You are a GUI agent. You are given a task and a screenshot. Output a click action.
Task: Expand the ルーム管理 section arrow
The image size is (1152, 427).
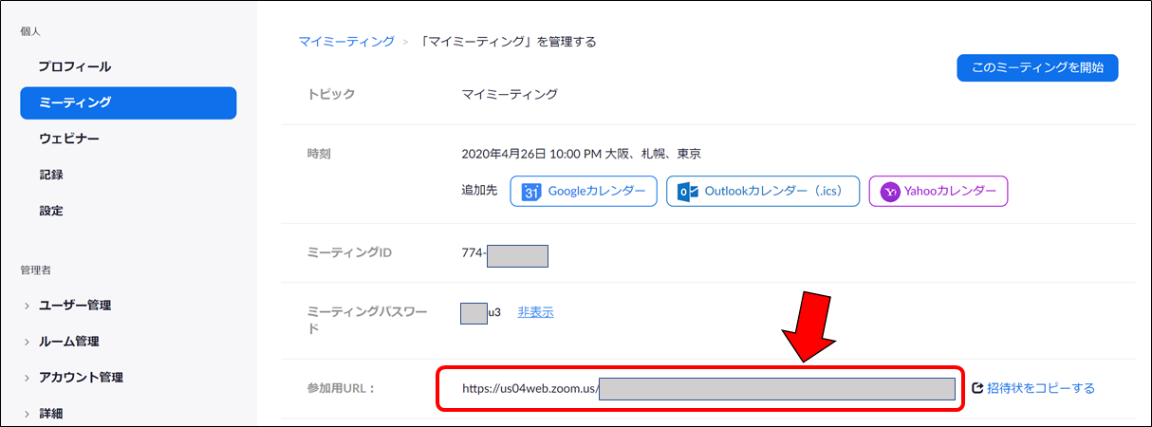pos(27,342)
